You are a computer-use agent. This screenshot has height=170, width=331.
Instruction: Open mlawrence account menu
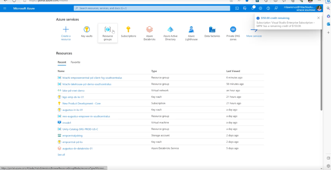pos(302,8)
